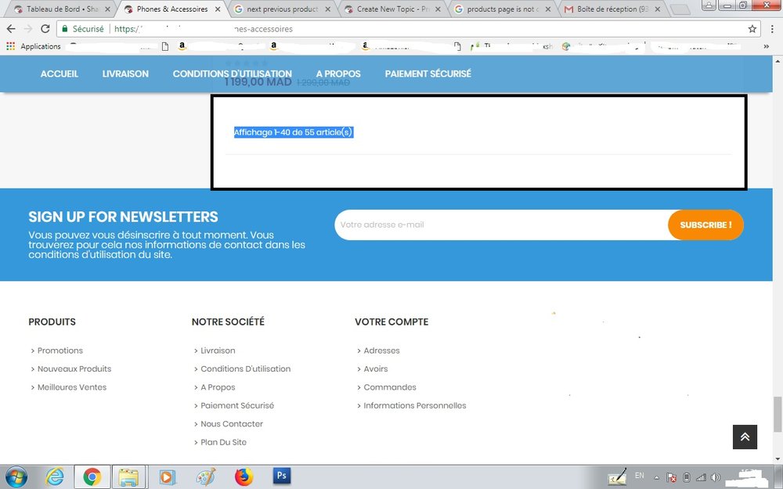Image resolution: width=783 pixels, height=489 pixels.
Task: Open CONDITIONS D'UTILISATION in the top navigation
Action: (233, 74)
